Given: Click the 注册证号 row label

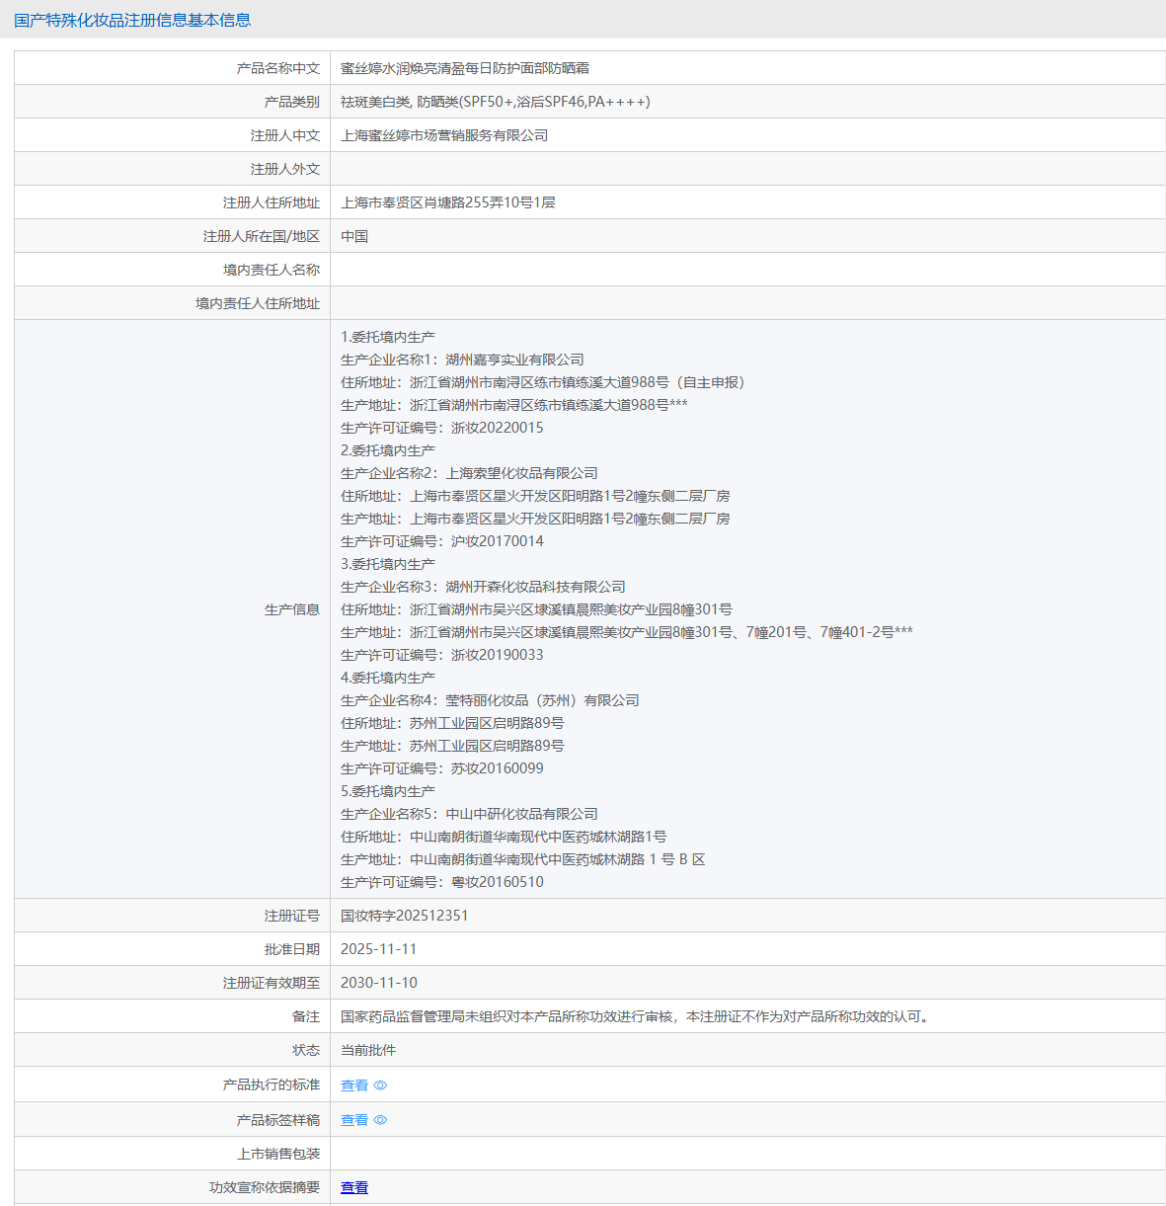Looking at the screenshot, I should tap(292, 916).
